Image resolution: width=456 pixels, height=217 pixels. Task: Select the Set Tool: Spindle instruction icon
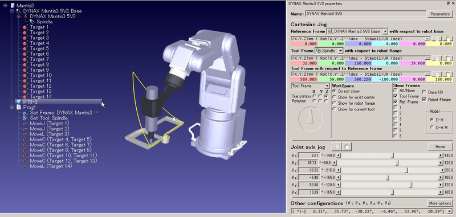click(25, 118)
